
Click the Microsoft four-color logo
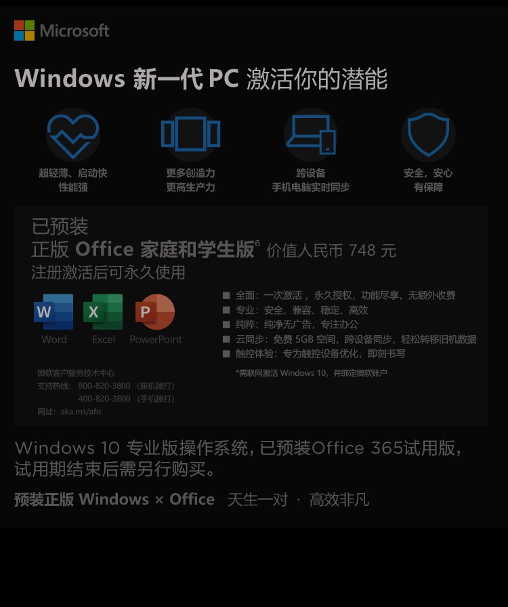click(24, 31)
